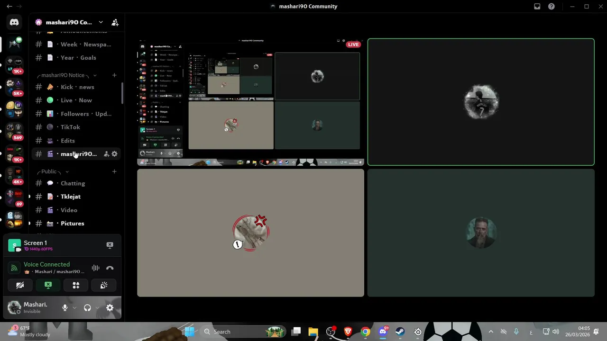Open the Chatting channel

[x=76, y=183]
